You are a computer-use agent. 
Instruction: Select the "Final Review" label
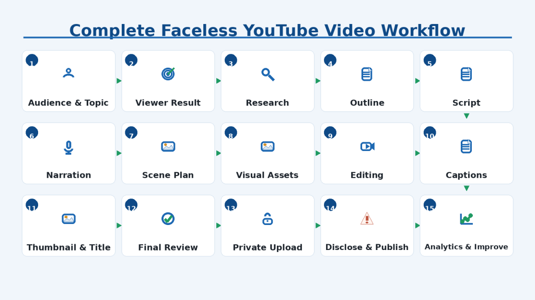[x=168, y=247]
